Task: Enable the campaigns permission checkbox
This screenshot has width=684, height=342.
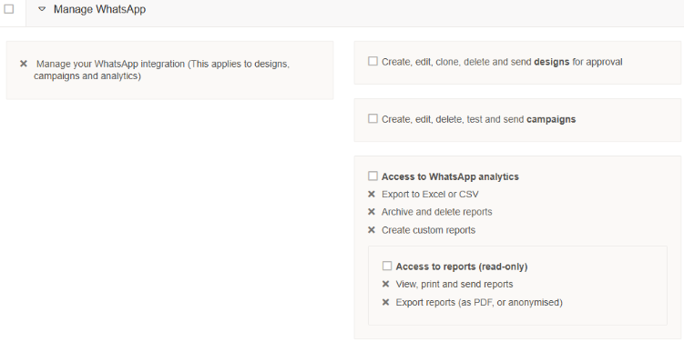Action: point(373,118)
